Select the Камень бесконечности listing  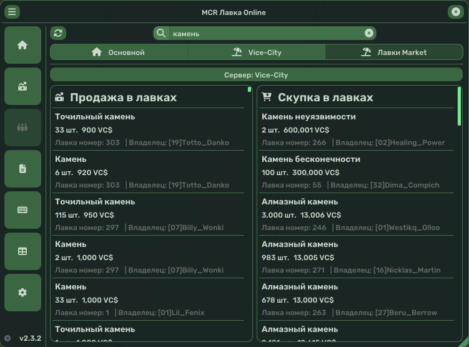tap(358, 172)
